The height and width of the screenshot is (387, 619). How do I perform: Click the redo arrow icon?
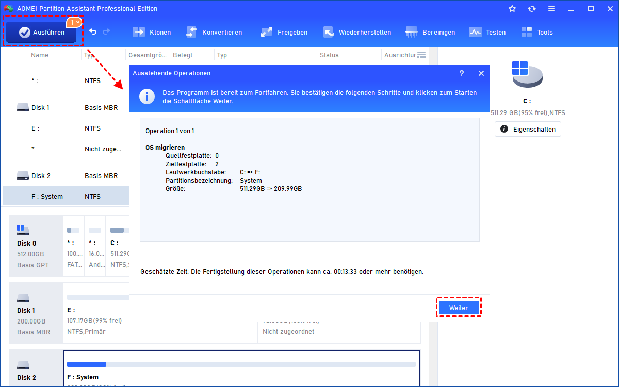[107, 32]
